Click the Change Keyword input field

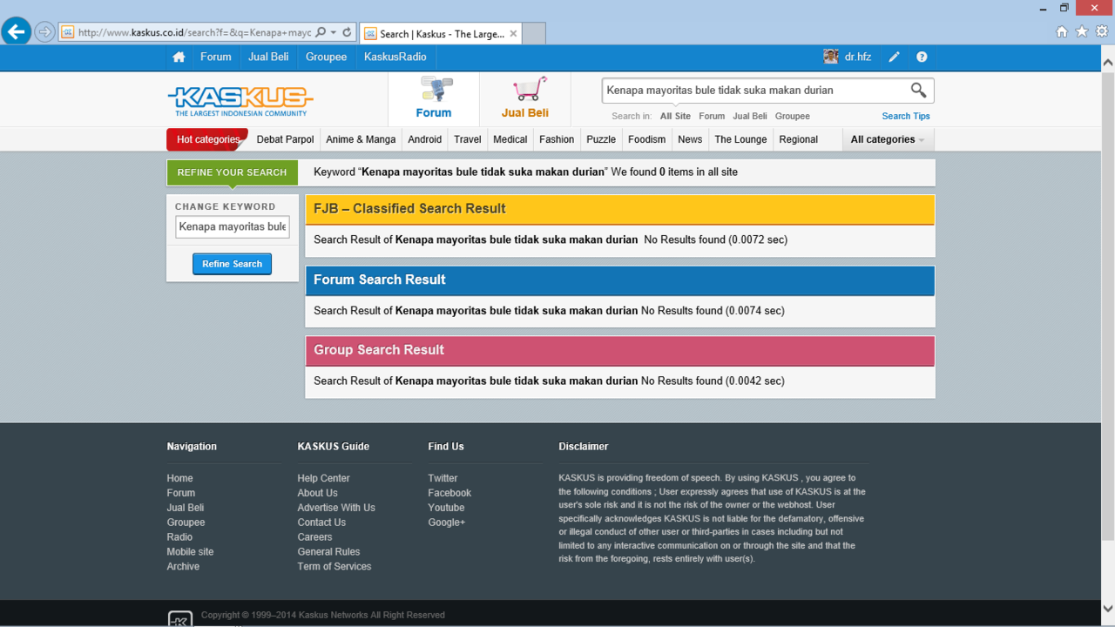tap(233, 227)
